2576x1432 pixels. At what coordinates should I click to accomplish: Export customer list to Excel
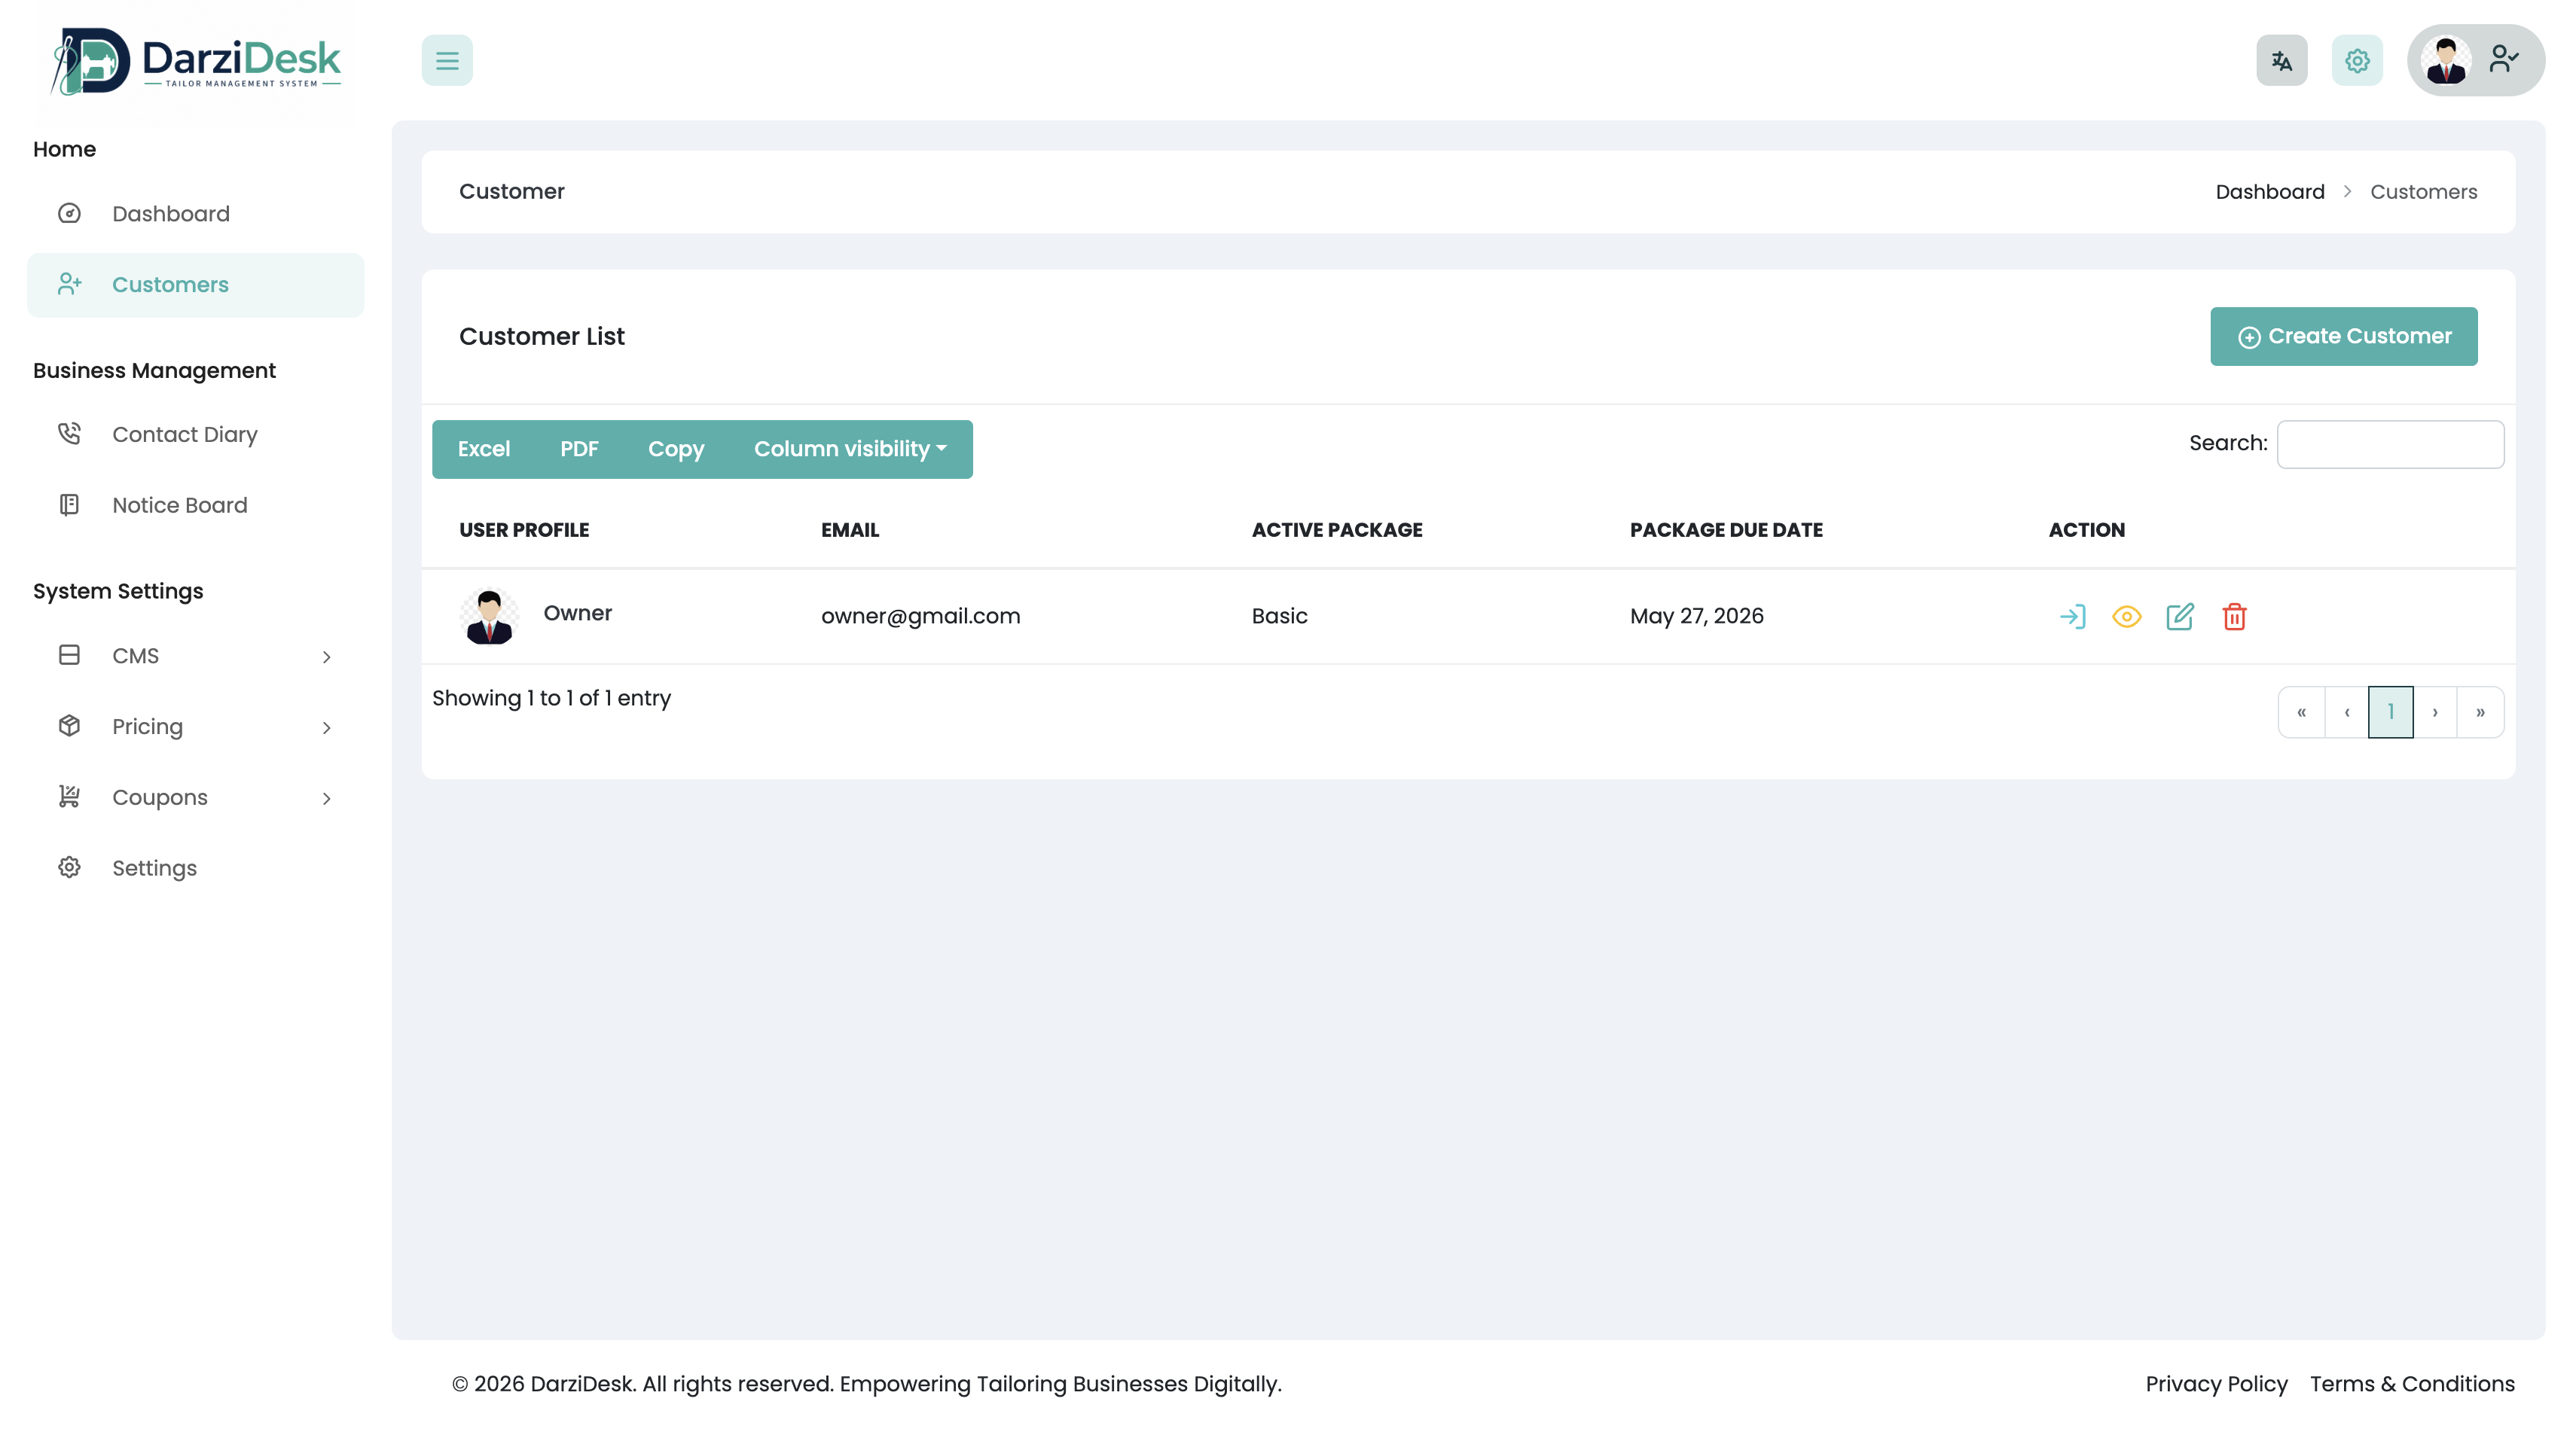tap(484, 449)
